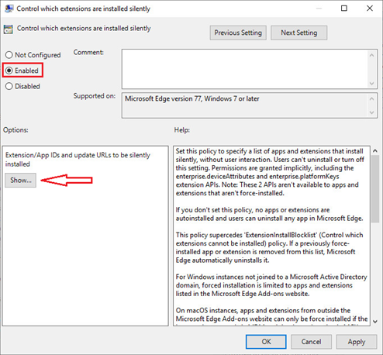This screenshot has width=383, height=355.
Task: Click the Help panel scroll down arrow
Action: click(x=375, y=322)
